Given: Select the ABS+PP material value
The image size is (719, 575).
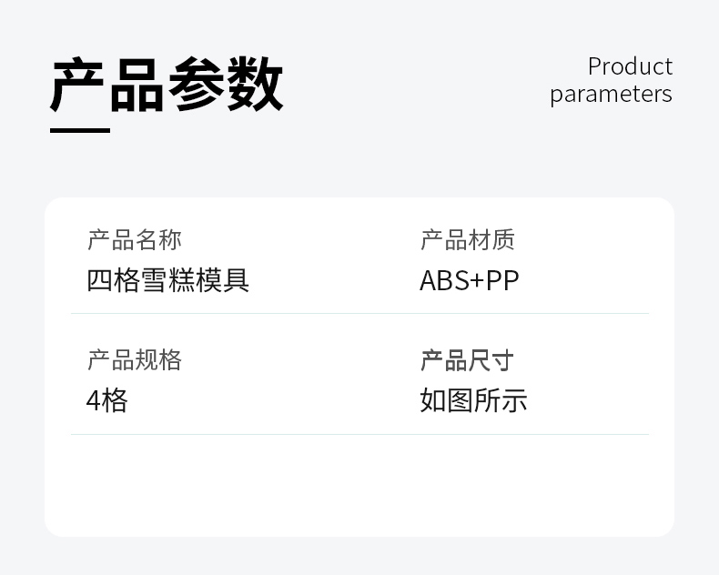Looking at the screenshot, I should 470,280.
